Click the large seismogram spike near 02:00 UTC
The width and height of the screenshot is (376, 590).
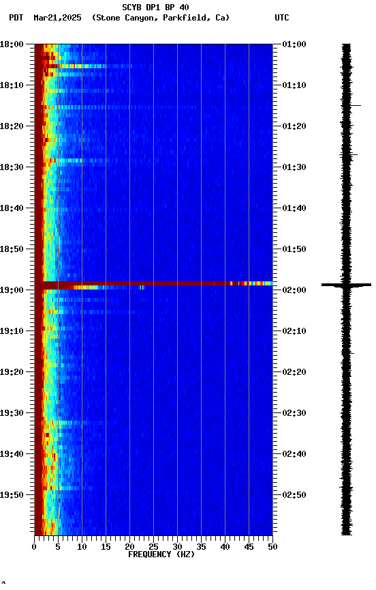click(x=346, y=285)
